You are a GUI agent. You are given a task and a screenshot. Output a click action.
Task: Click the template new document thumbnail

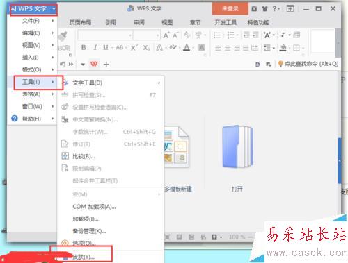177,146
